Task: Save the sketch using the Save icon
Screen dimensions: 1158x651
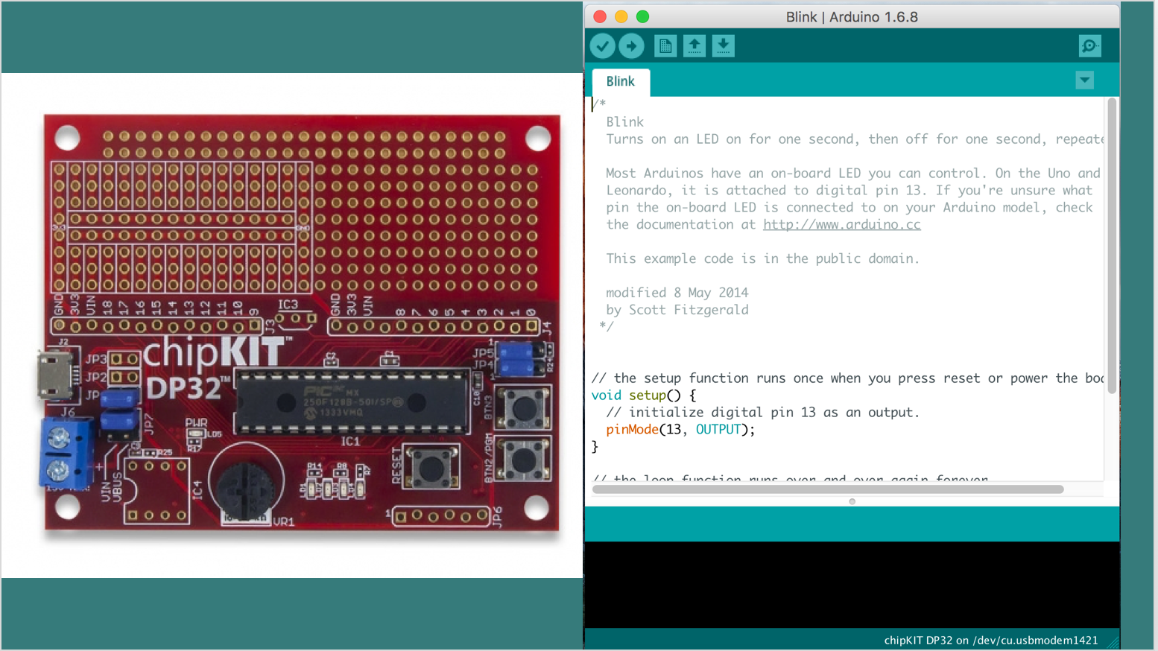Action: [723, 45]
